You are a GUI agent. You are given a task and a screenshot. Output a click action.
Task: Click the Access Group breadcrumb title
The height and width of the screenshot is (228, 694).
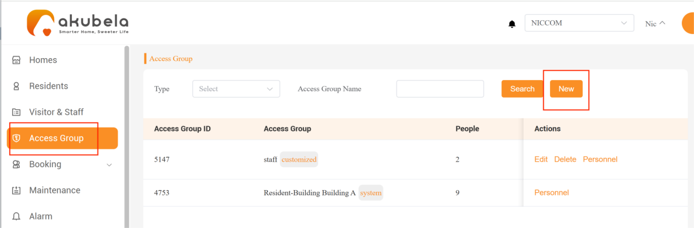[171, 59]
